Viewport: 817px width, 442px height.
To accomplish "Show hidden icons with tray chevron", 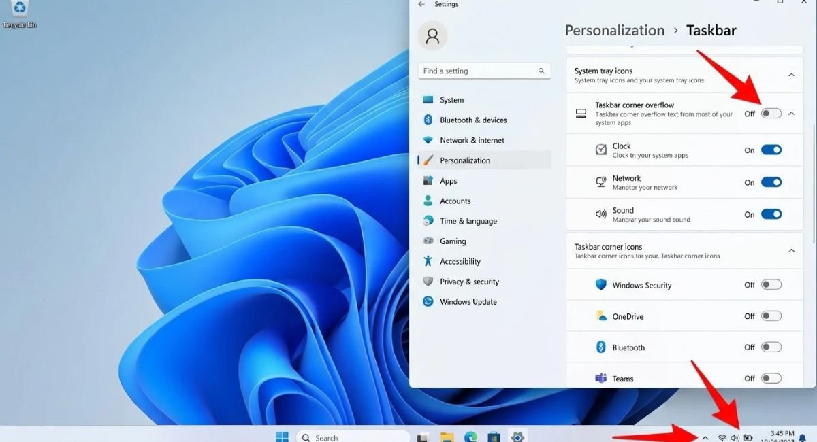I will [x=705, y=438].
